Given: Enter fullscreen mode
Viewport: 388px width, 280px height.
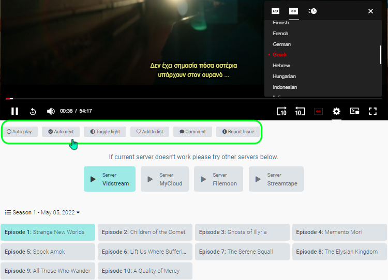Looking at the screenshot, I should [372, 111].
